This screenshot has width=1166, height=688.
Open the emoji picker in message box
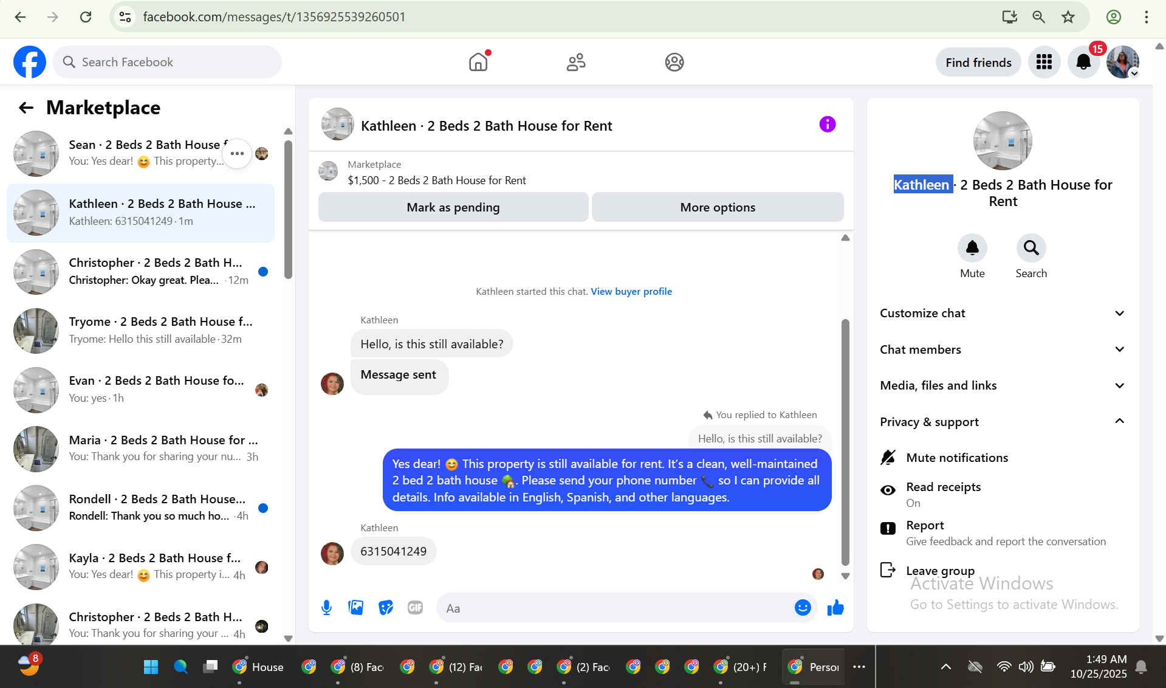803,608
